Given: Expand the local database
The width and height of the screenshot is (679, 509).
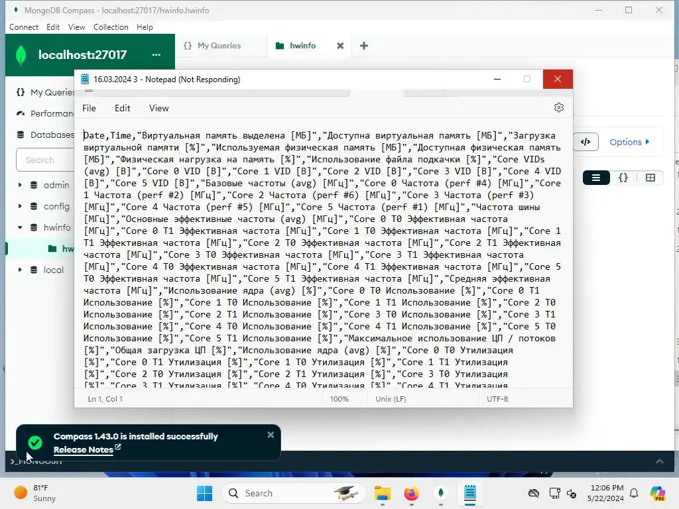Looking at the screenshot, I should (20, 270).
